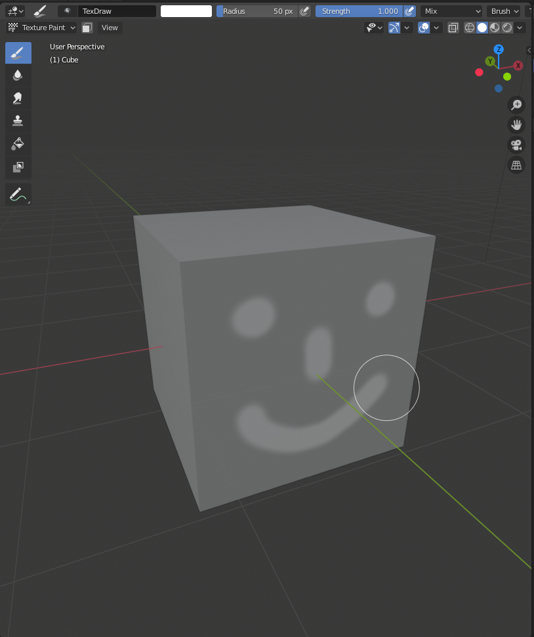Click the TexDraw brush name field
The width and height of the screenshot is (534, 637).
click(116, 11)
